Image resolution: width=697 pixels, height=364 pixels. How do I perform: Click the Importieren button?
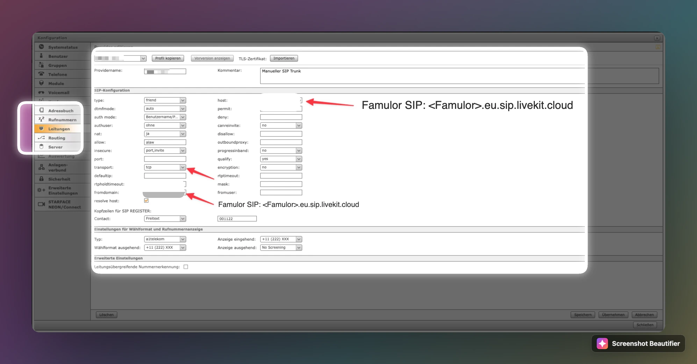(x=284, y=58)
